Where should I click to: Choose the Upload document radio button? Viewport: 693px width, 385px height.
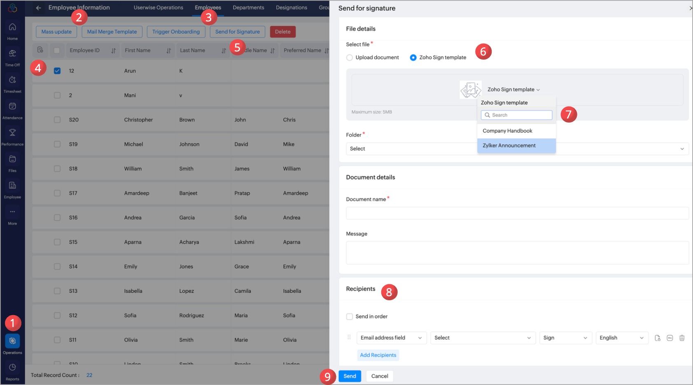350,58
